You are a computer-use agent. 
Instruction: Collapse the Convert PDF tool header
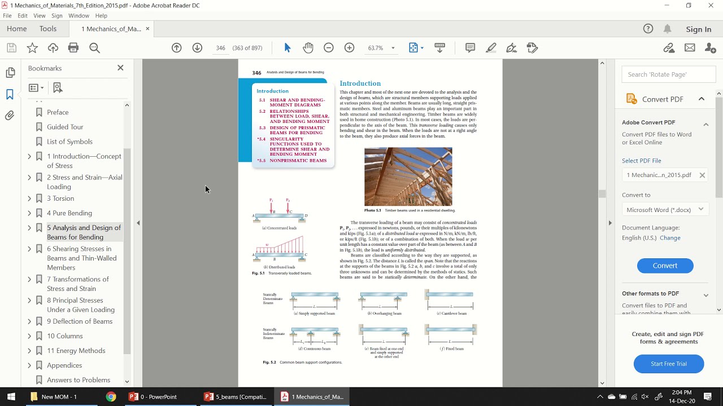[702, 99]
